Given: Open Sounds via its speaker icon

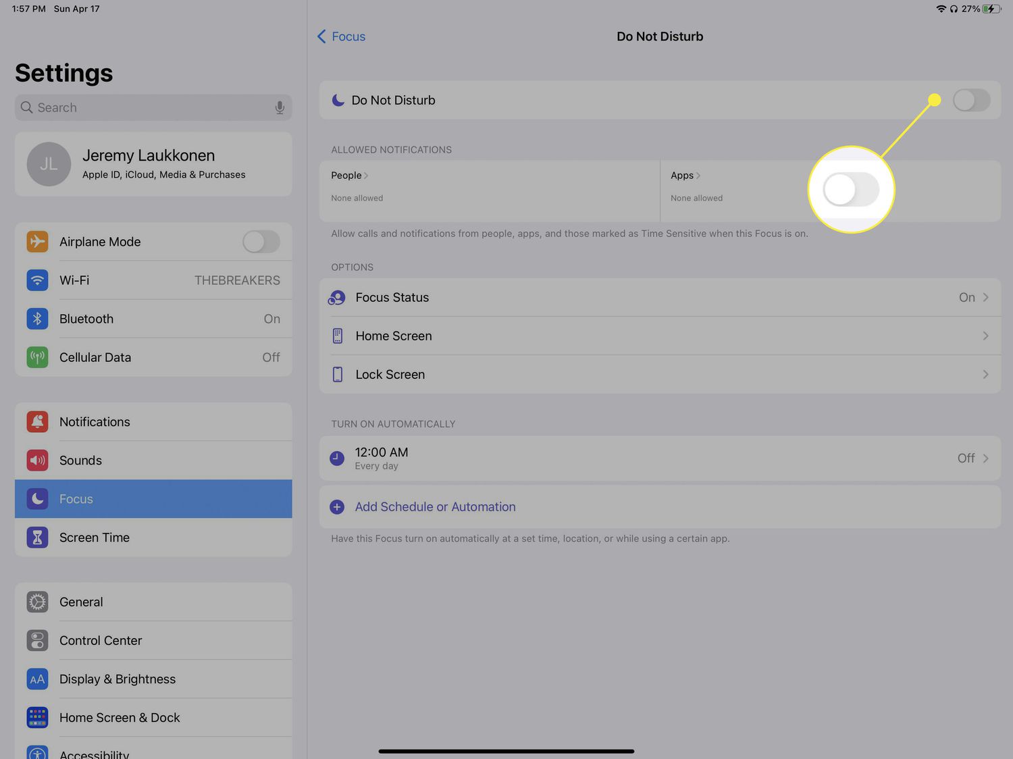Looking at the screenshot, I should (38, 461).
